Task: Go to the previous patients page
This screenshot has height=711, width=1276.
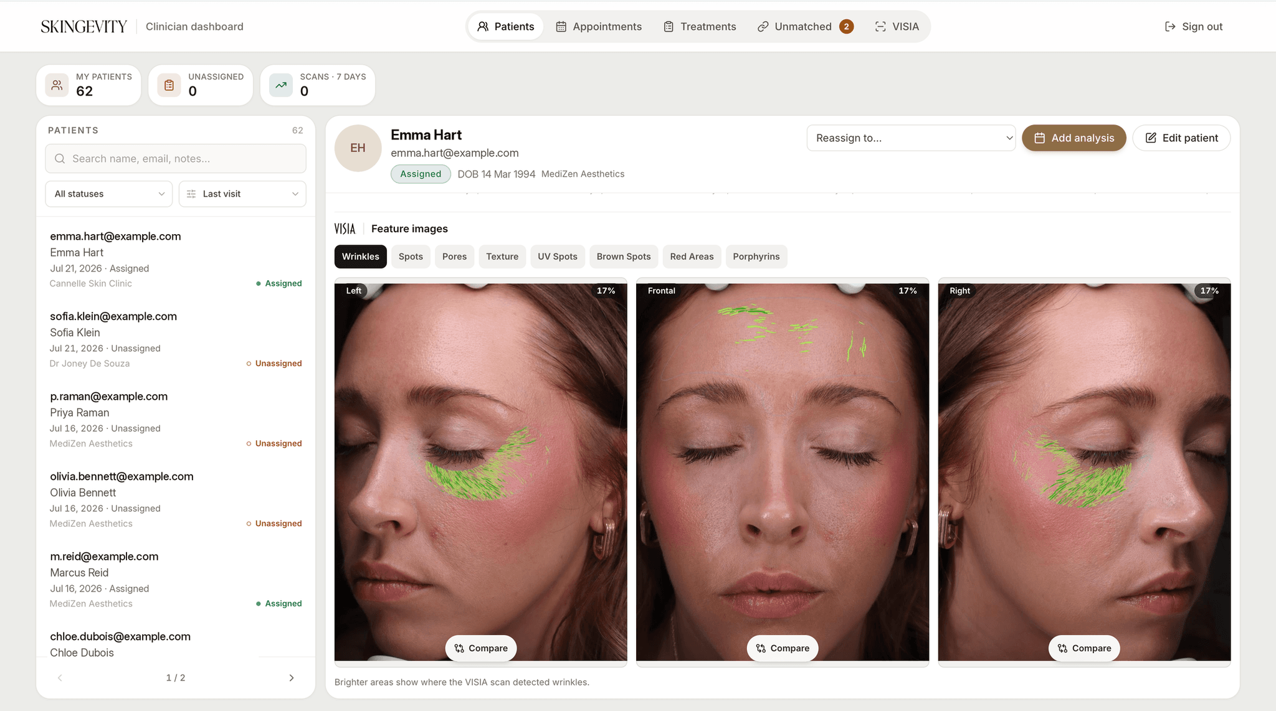Action: click(60, 677)
